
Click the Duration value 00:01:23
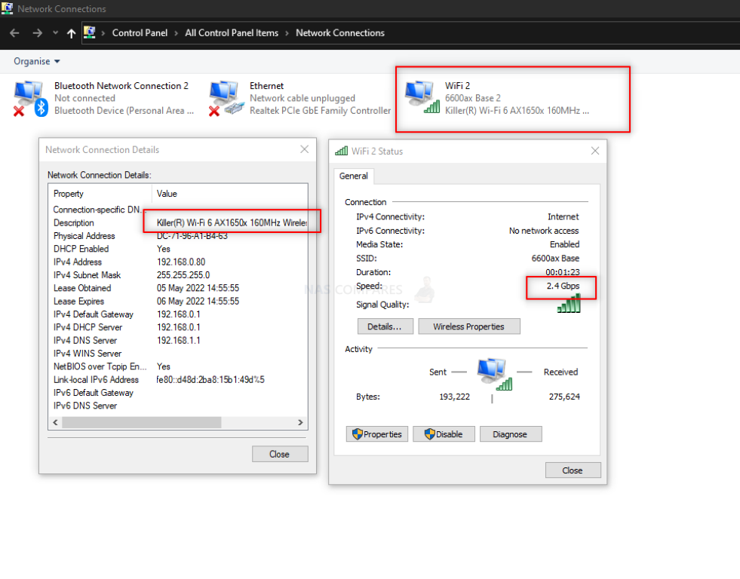coord(563,272)
